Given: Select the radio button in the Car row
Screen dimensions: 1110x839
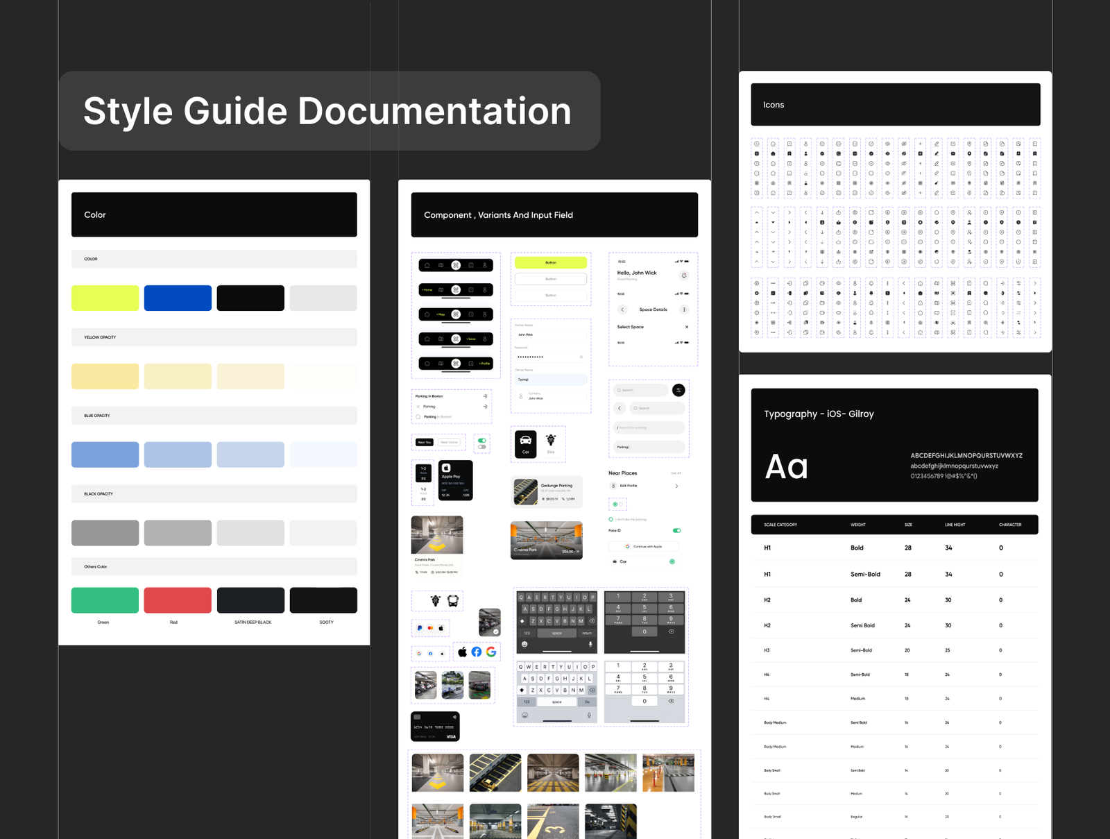Looking at the screenshot, I should click(672, 561).
